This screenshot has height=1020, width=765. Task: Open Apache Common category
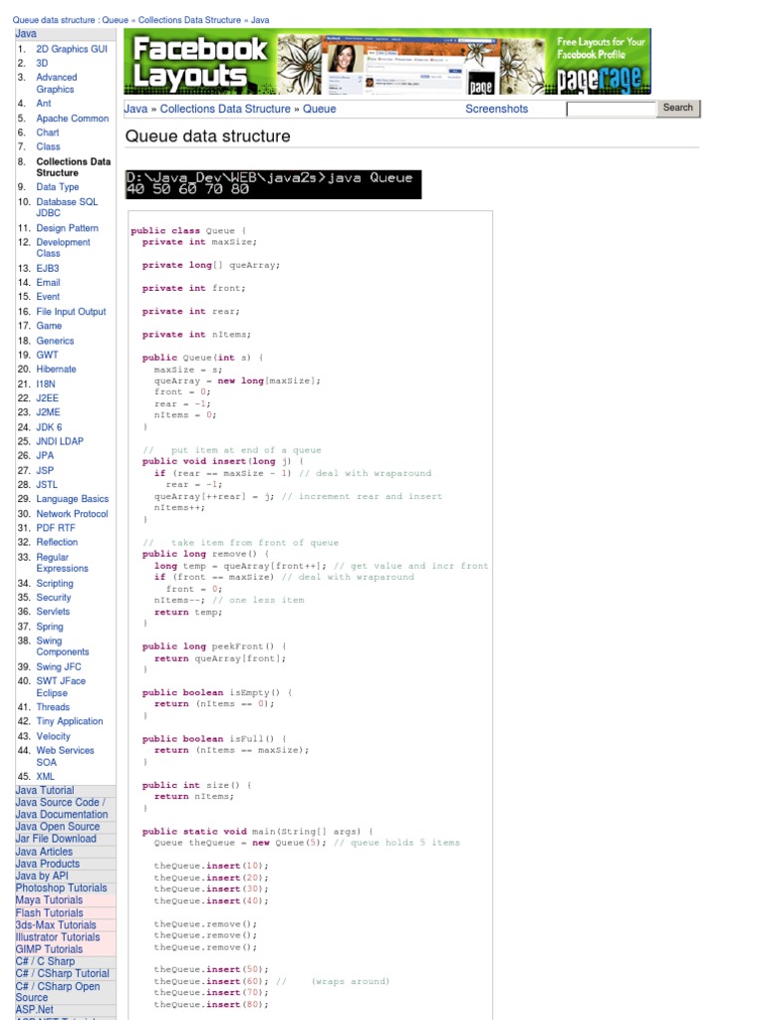pos(72,119)
